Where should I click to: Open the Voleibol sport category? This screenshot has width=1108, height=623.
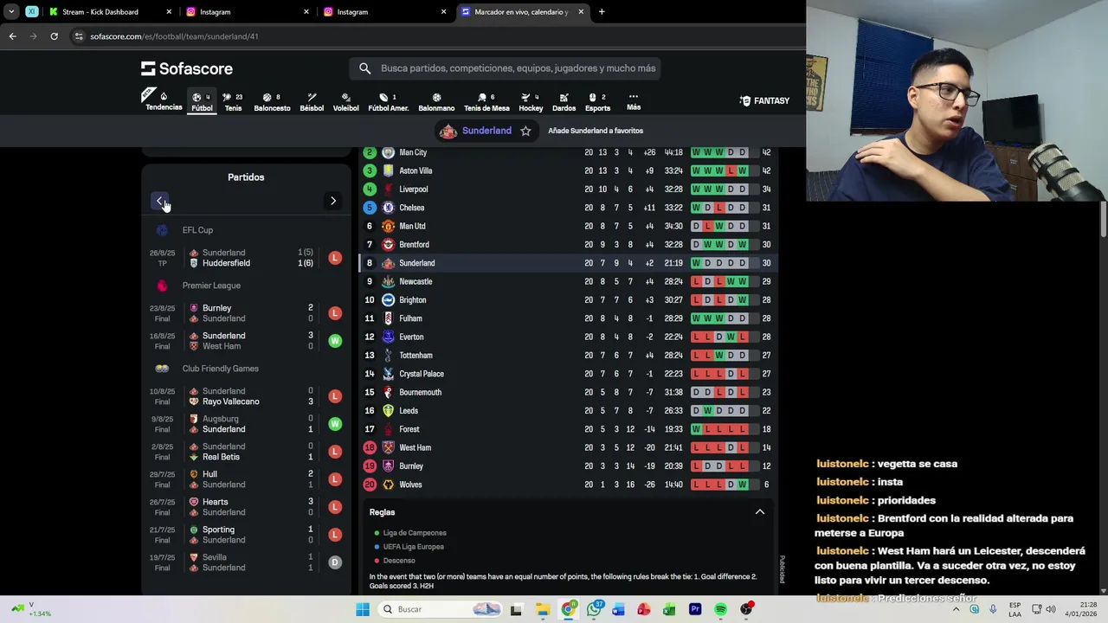(345, 101)
